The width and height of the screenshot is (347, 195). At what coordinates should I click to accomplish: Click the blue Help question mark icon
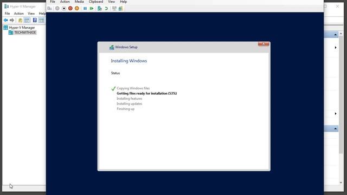[x=35, y=21]
